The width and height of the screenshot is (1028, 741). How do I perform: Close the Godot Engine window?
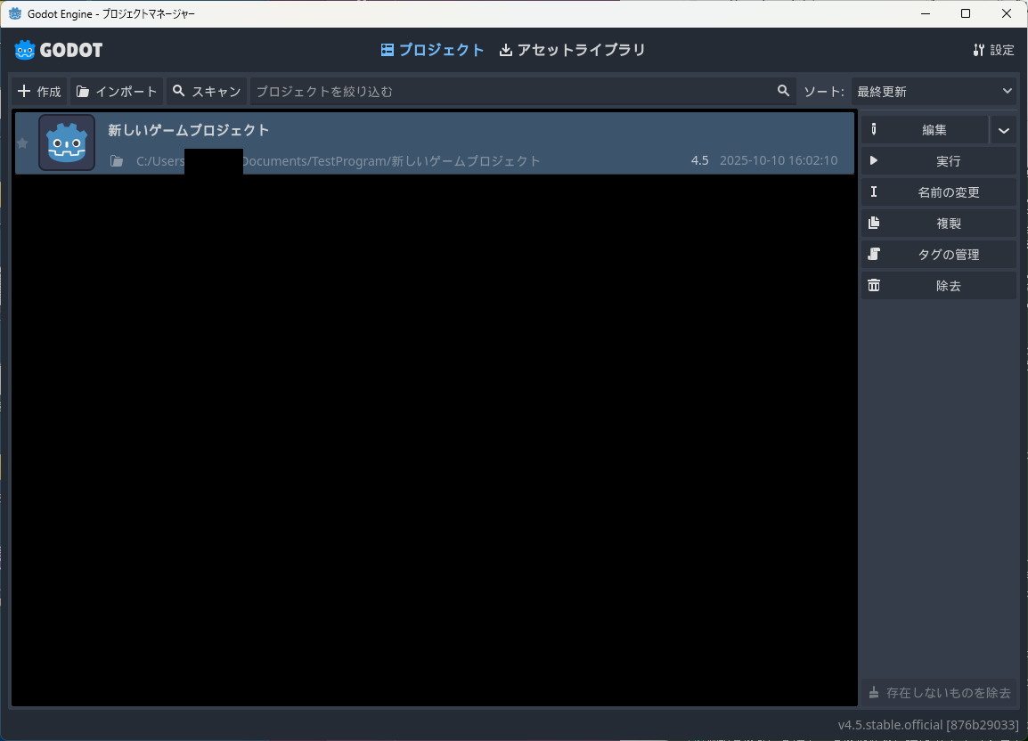1007,13
